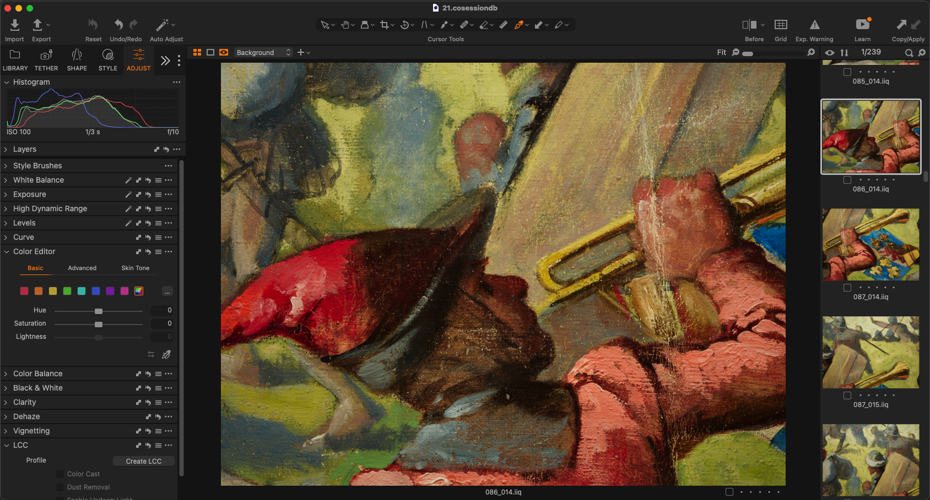Select the orange Color Editor picker tool
Viewport: 930px width, 500px height.
pos(518,25)
